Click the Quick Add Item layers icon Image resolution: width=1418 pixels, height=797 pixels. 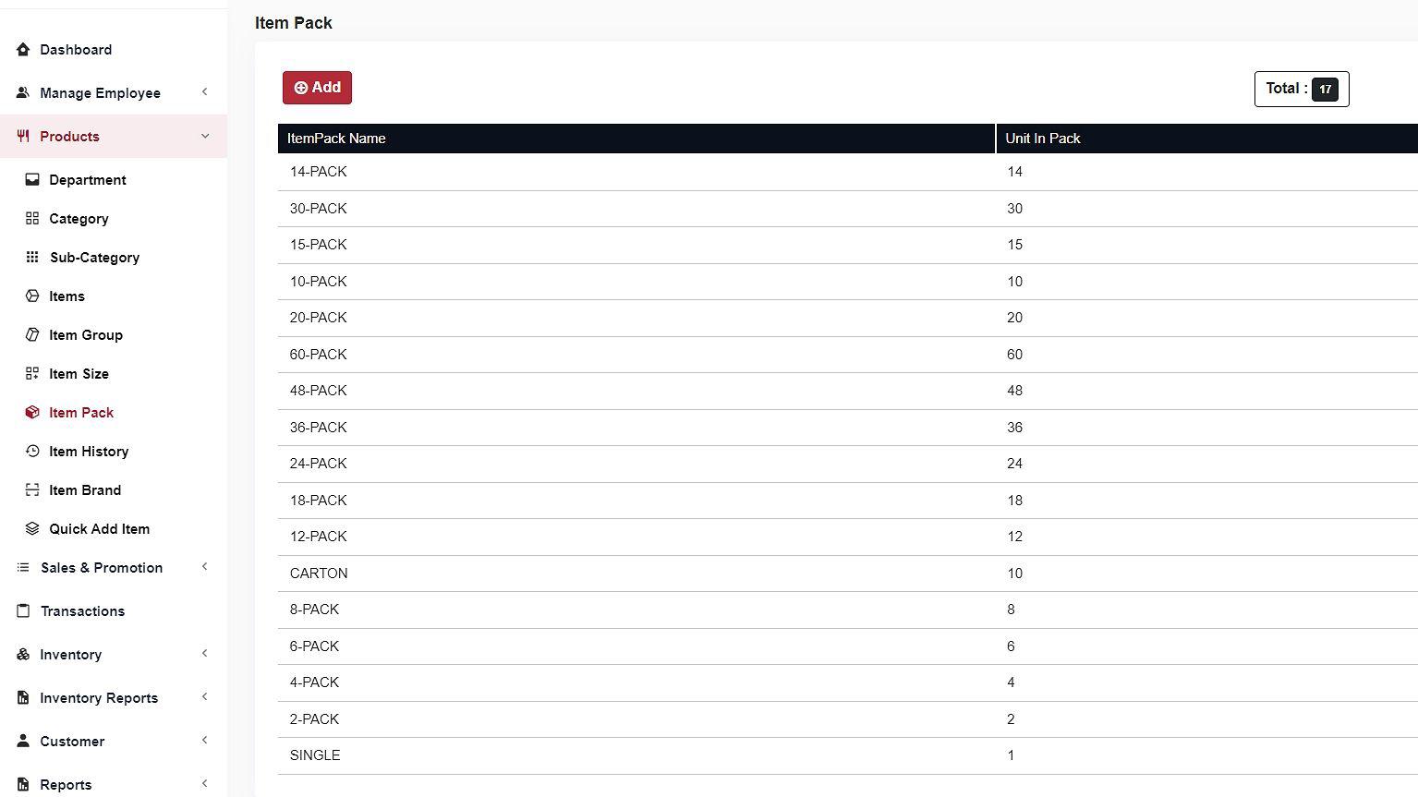pos(32,529)
